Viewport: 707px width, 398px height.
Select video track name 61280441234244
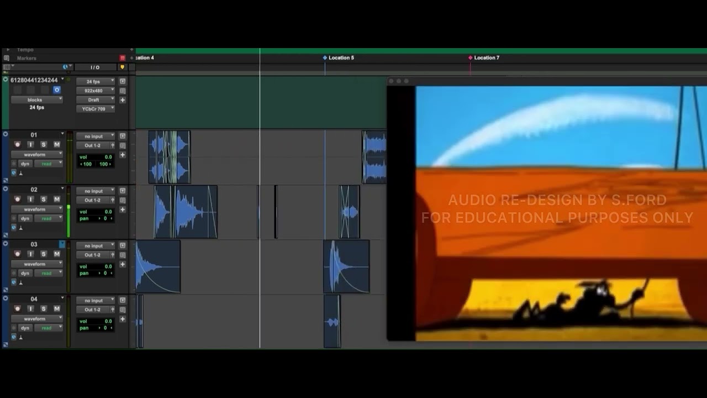pos(34,80)
